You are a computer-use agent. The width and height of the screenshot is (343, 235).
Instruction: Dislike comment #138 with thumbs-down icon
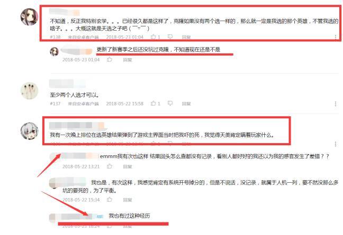(170, 36)
